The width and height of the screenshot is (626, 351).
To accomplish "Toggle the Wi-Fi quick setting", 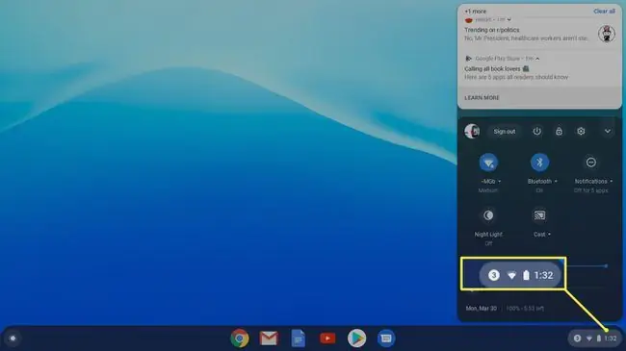I will (x=488, y=163).
